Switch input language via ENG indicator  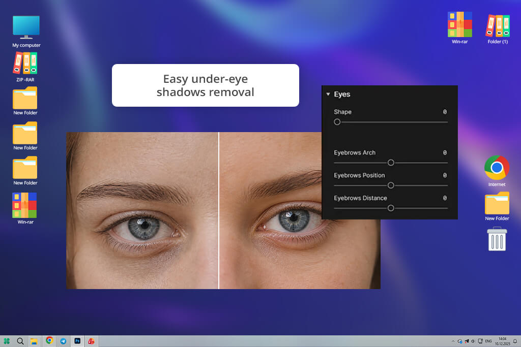(488, 341)
